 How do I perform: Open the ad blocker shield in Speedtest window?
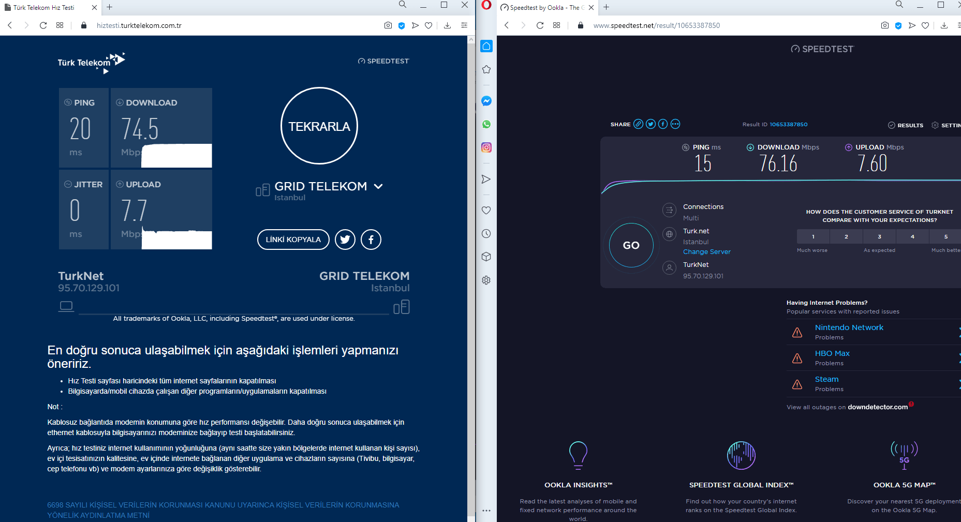coord(898,25)
